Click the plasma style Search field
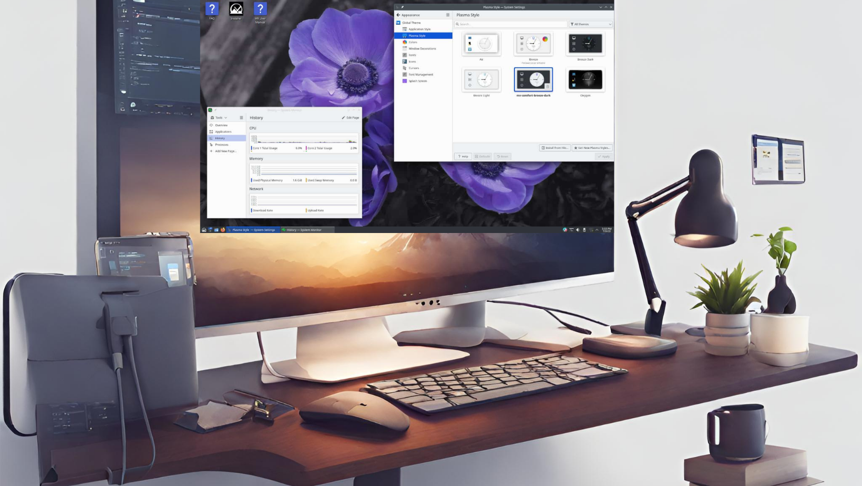Screen dimensions: 862x486 (511, 24)
